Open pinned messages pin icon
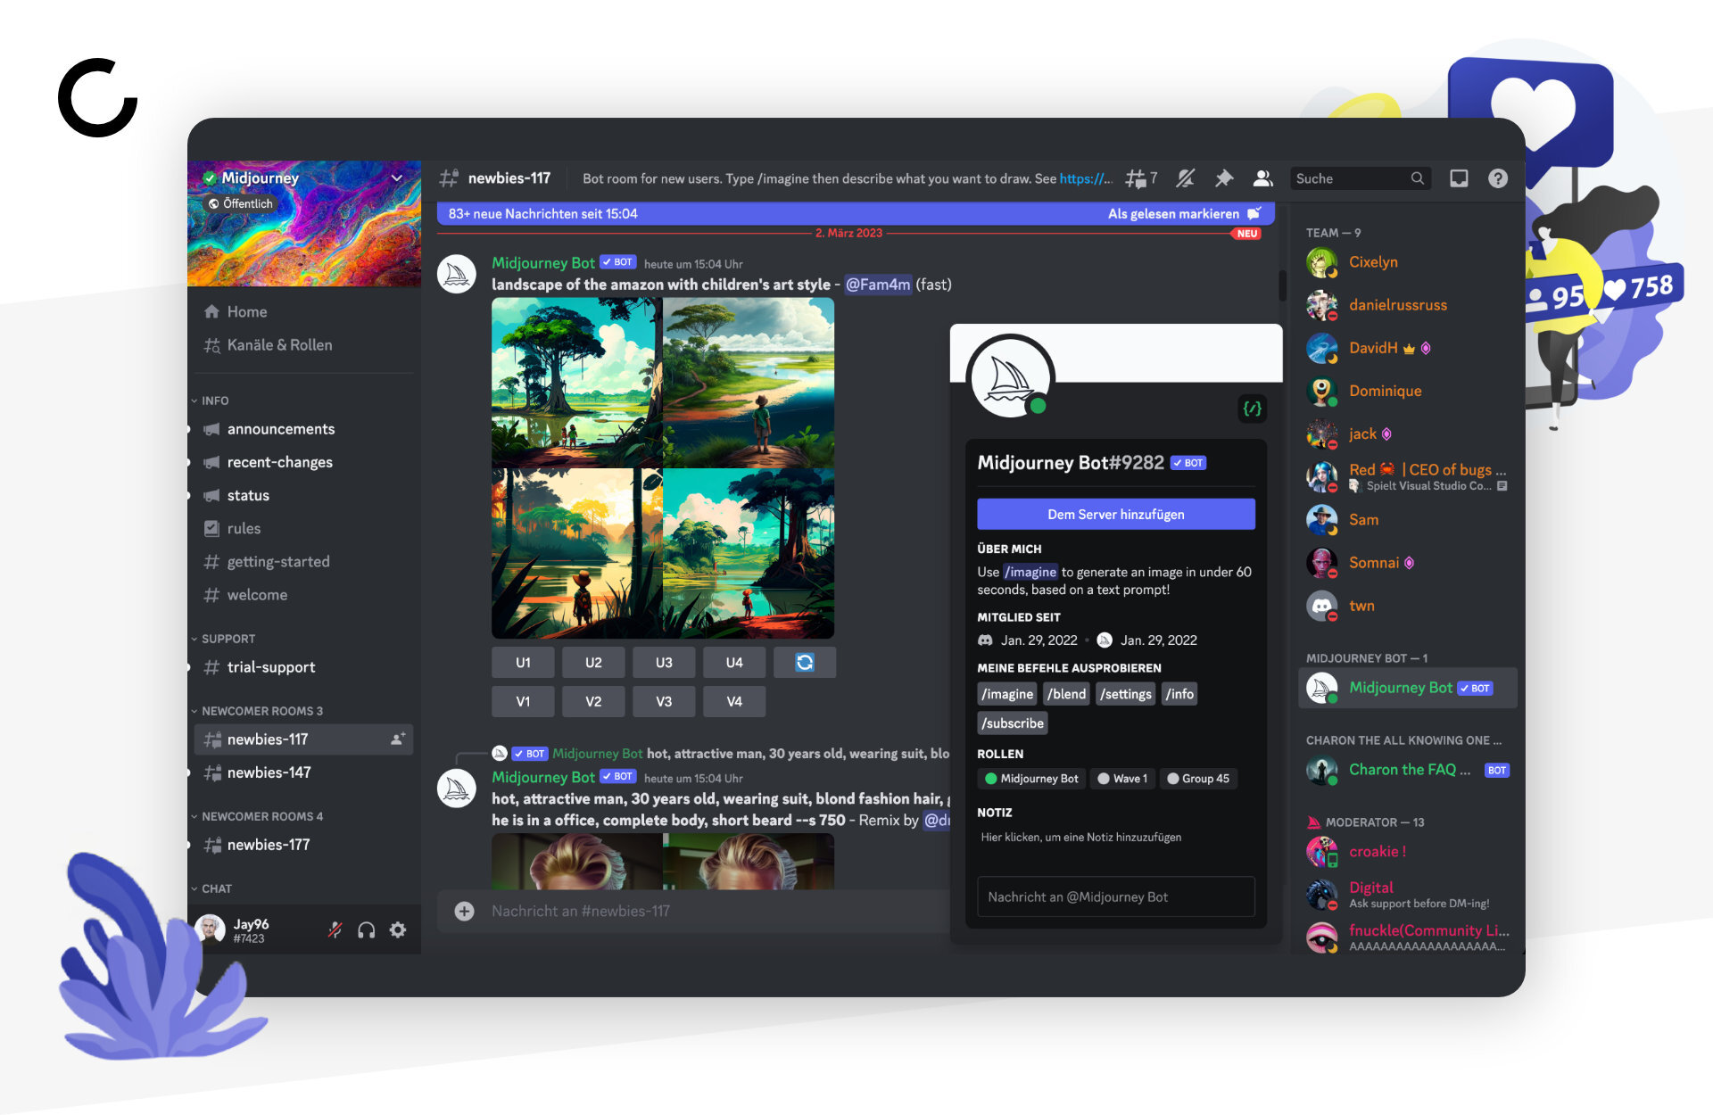Screen dimensions: 1713x1115 coord(1224,178)
